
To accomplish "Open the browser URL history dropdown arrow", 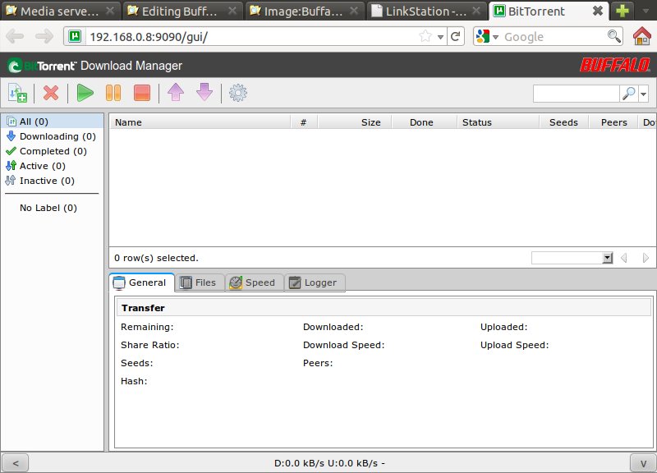I will point(441,37).
